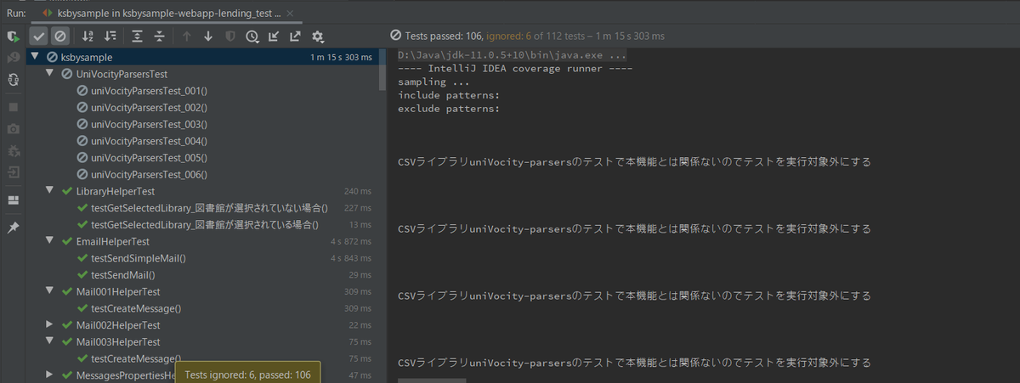The image size is (1020, 383).
Task: Toggle sort alphabetically button
Action: pyautogui.click(x=88, y=36)
